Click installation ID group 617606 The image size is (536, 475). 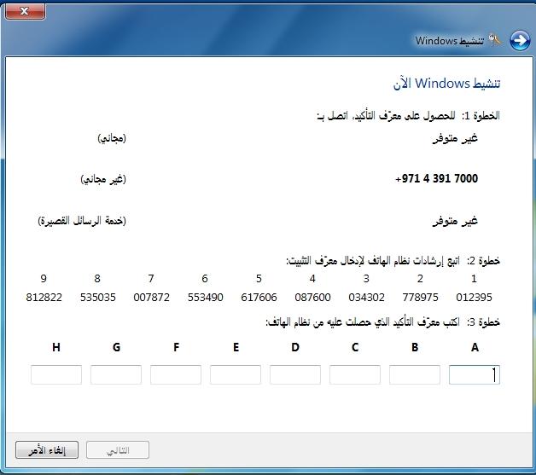[259, 297]
